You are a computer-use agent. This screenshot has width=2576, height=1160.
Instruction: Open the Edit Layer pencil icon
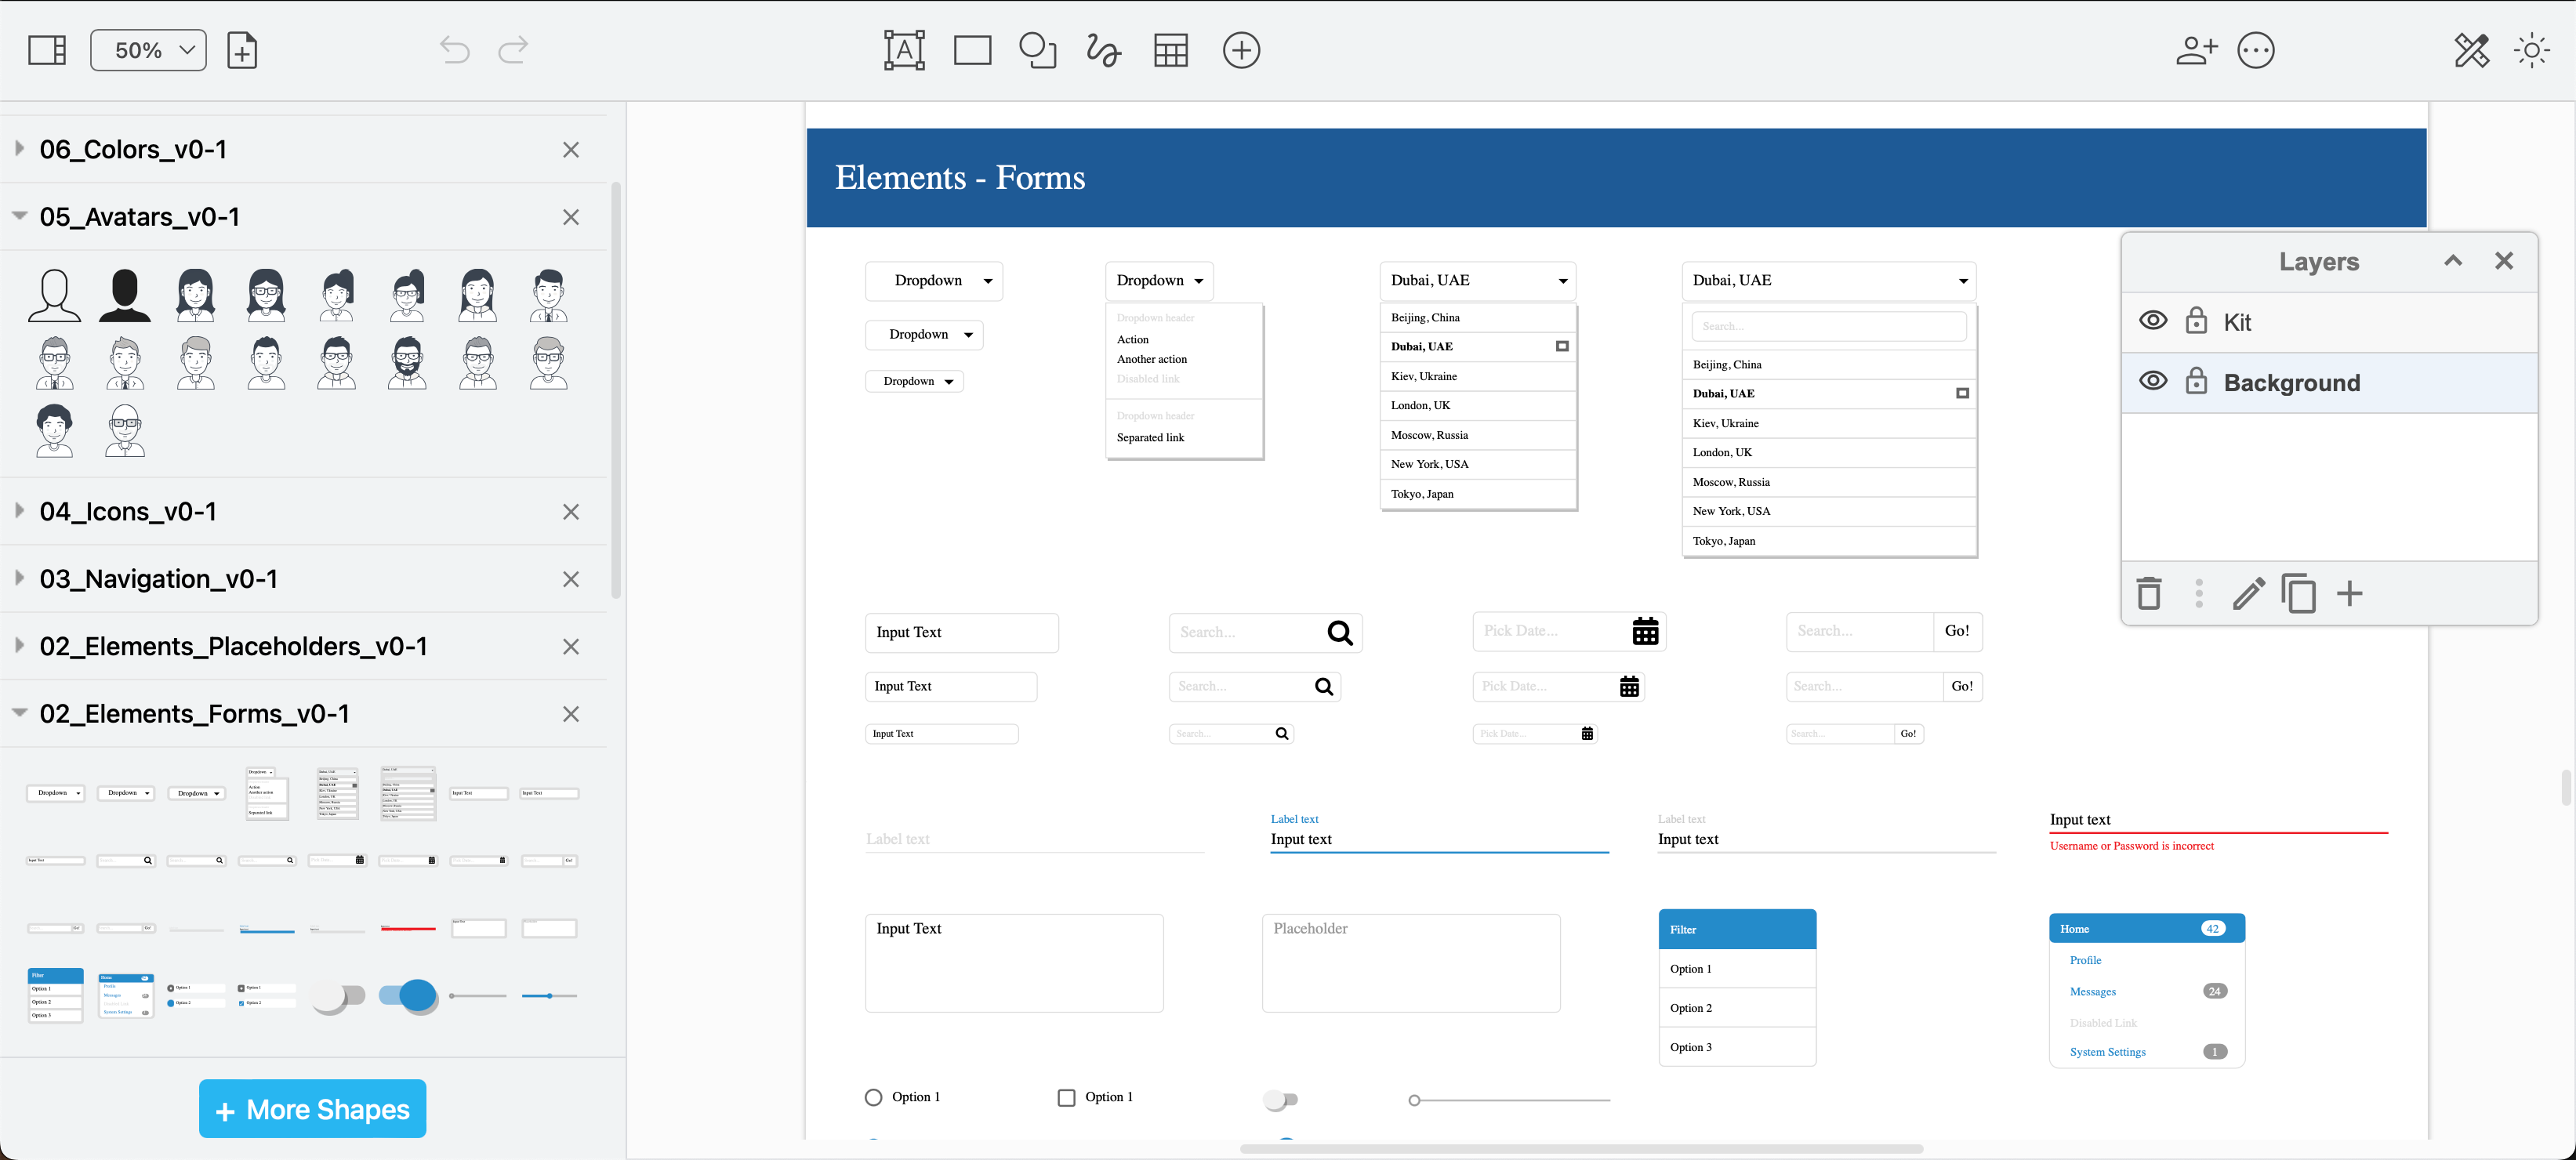click(2249, 593)
